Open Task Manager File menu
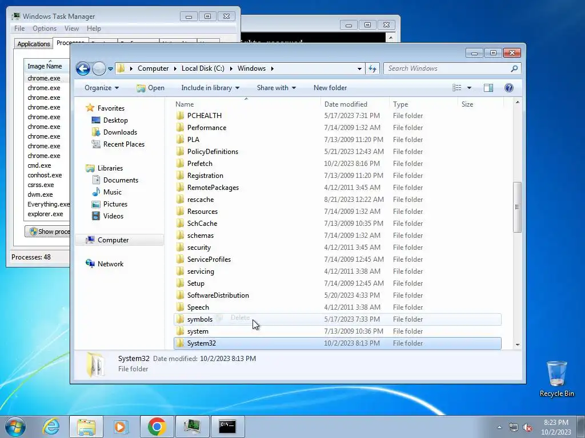The height and width of the screenshot is (438, 585). pos(19,29)
